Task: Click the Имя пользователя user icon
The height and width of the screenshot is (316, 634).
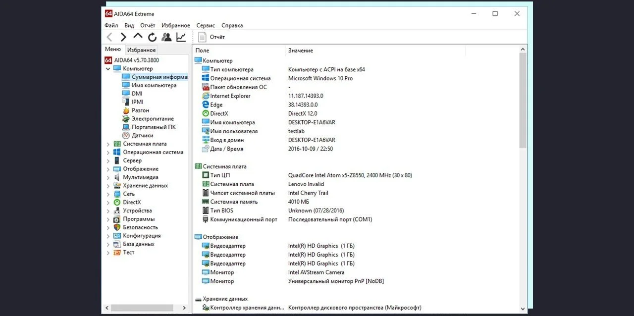Action: pos(206,131)
